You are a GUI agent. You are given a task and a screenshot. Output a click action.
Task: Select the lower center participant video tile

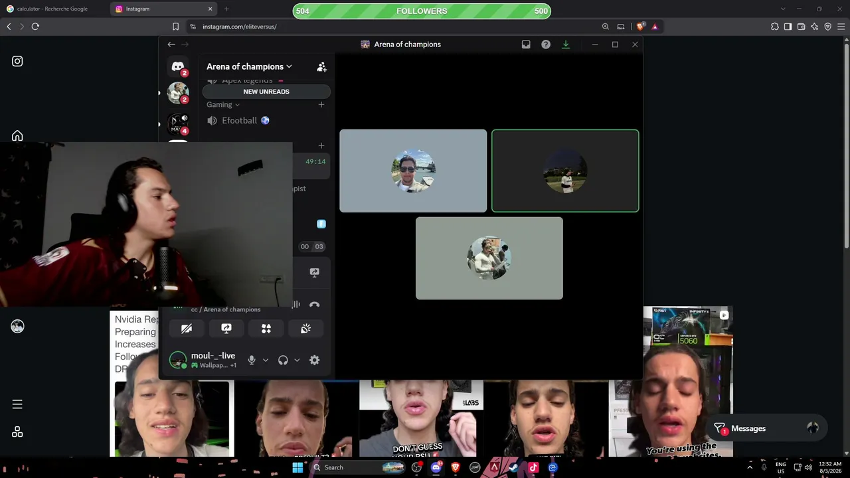489,258
